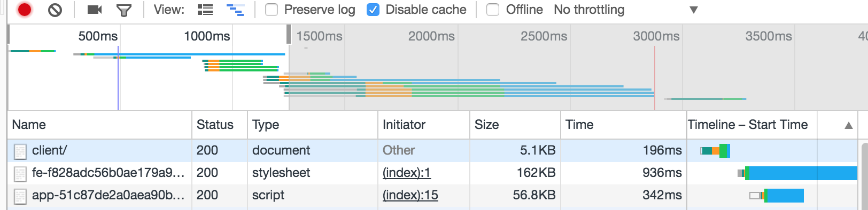The height and width of the screenshot is (210, 868).
Task: Stop recording network log with red button
Action: [x=24, y=10]
